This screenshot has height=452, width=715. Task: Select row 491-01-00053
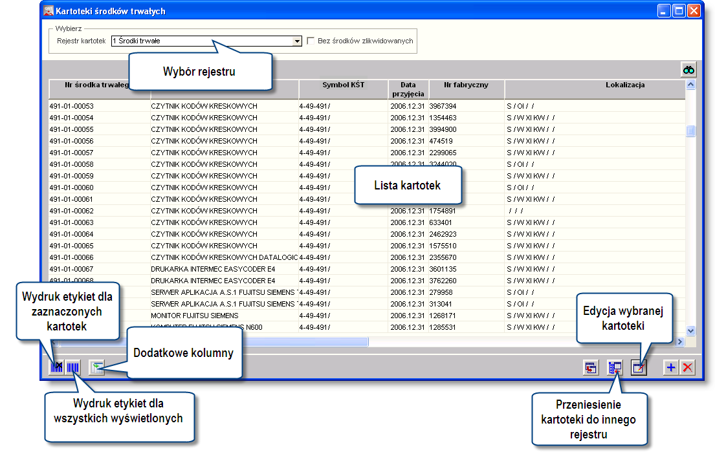click(367, 105)
